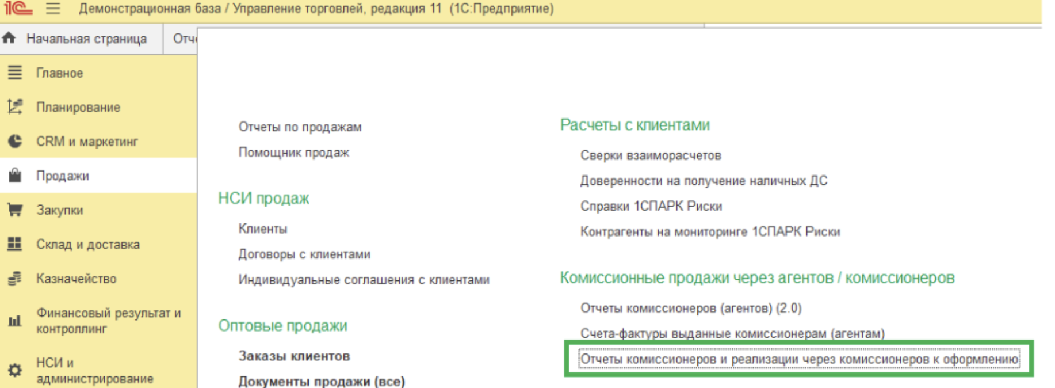Open the Клиенты directory link
The width and height of the screenshot is (1055, 388).
(263, 229)
